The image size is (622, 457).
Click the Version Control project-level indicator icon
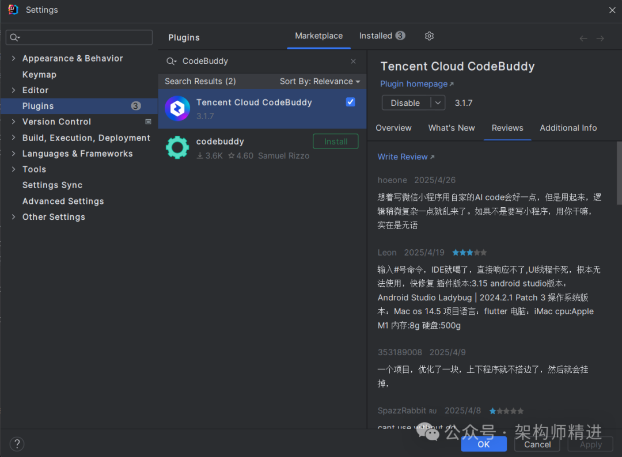[148, 121]
